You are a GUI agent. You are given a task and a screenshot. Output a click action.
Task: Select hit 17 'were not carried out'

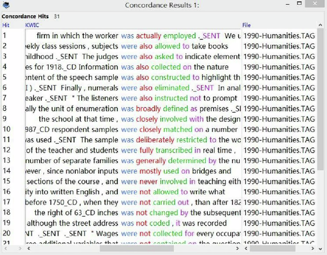coord(155,202)
